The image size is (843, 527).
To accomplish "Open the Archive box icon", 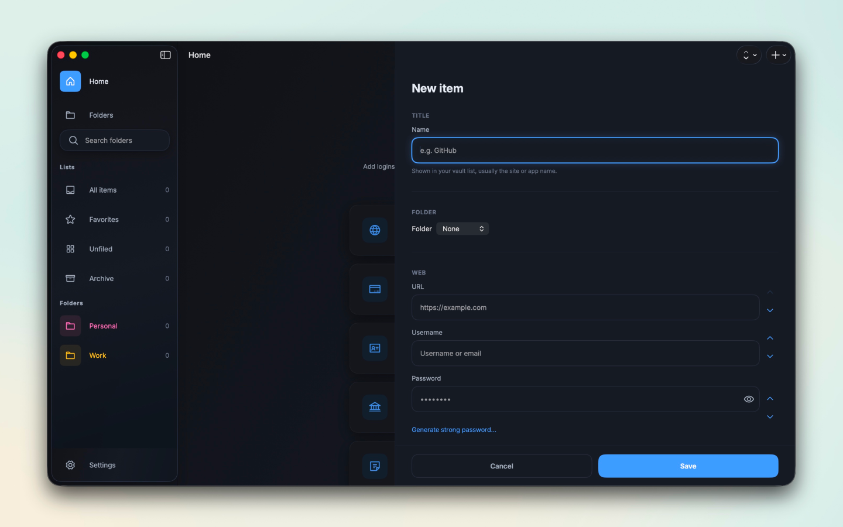I will pos(70,279).
